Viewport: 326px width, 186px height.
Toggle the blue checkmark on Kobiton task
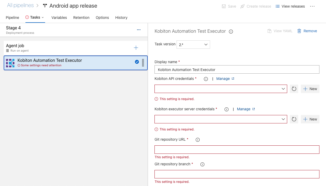point(137,62)
